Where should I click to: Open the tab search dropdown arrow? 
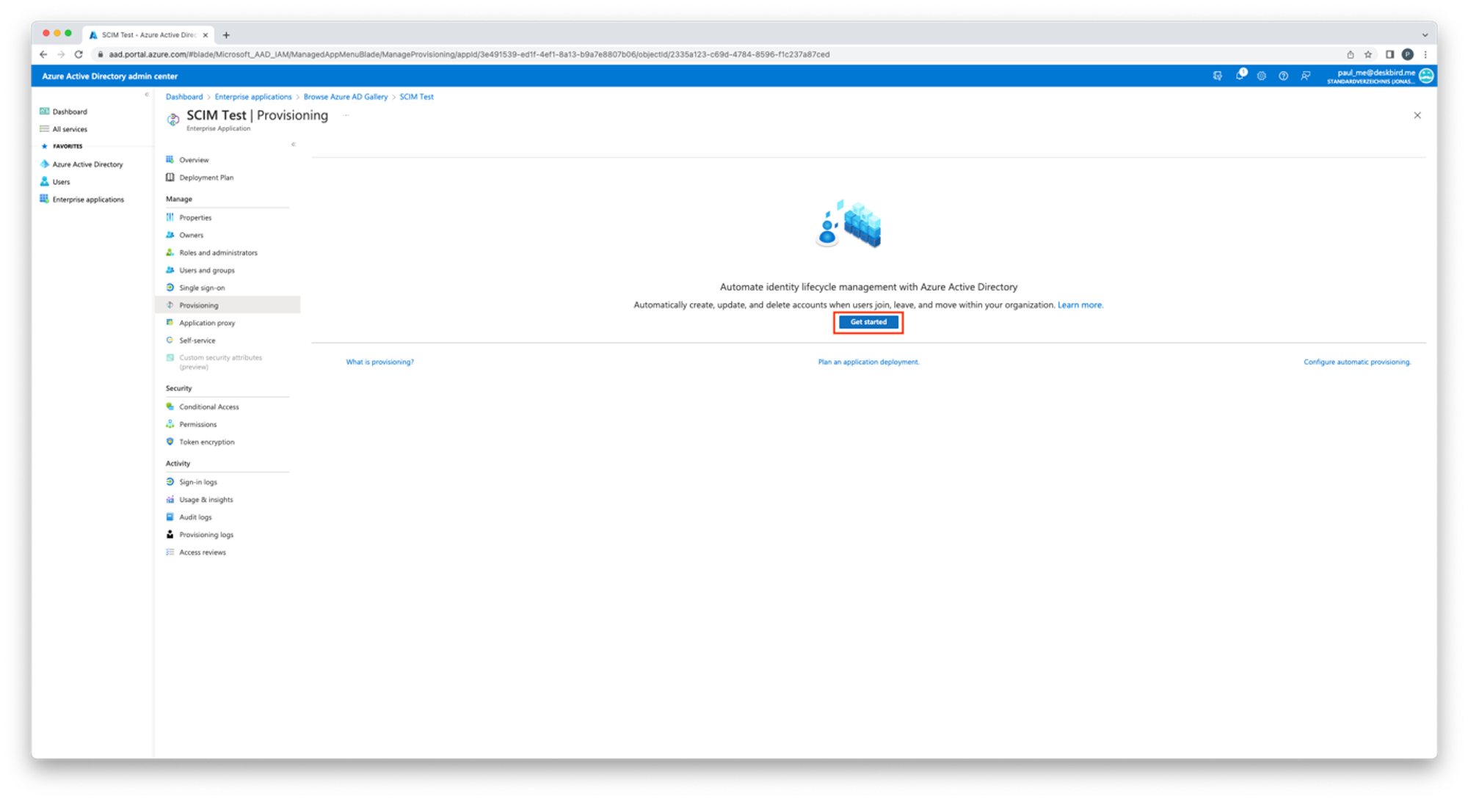1425,34
